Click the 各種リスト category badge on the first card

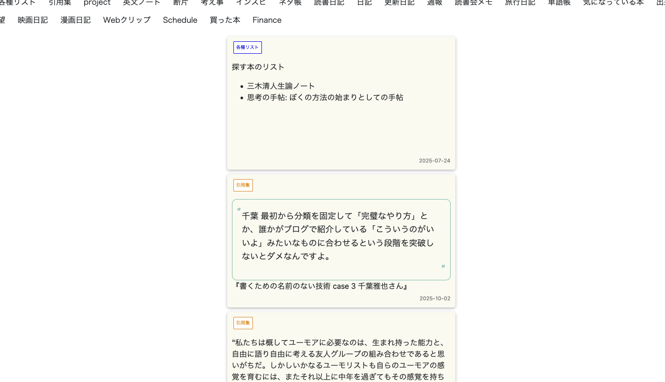247,47
